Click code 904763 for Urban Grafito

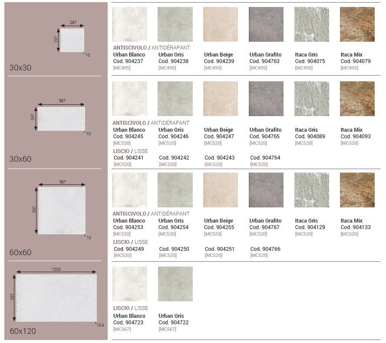coord(264,61)
